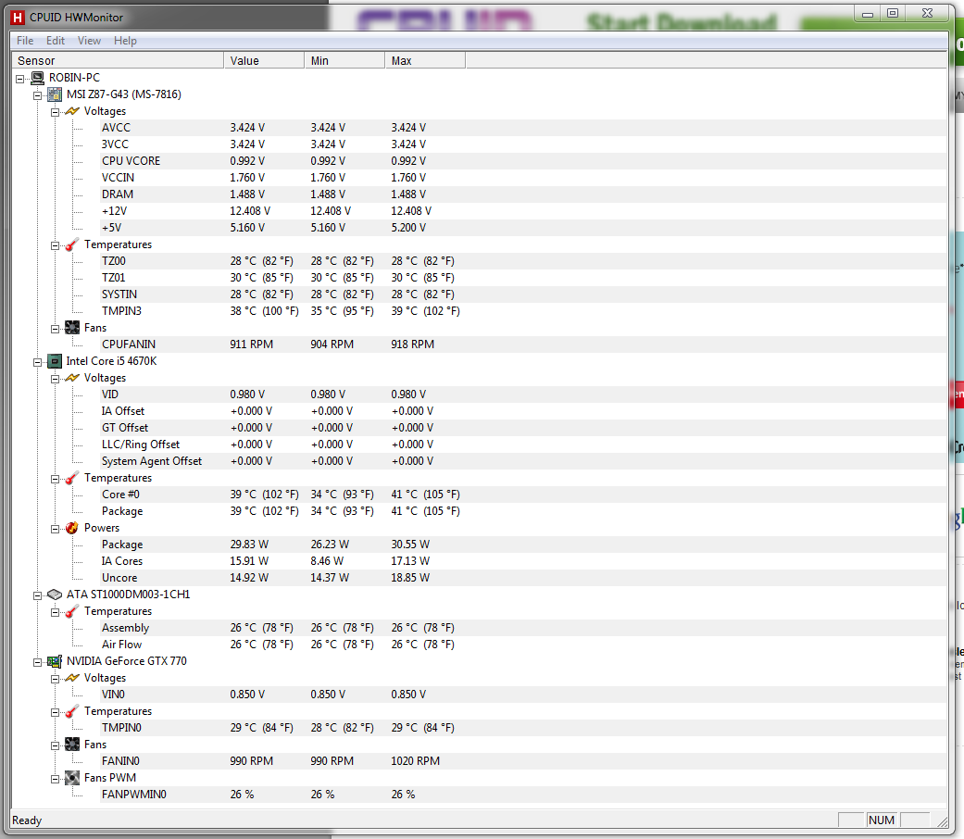Click the ROBIN-PC computer icon

(x=37, y=78)
